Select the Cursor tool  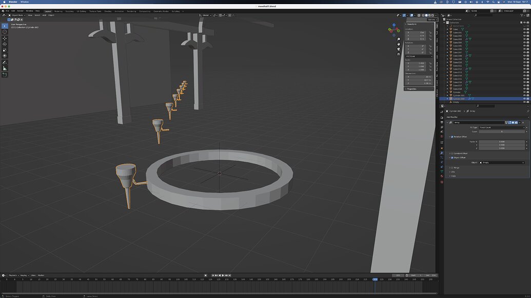pos(5,32)
